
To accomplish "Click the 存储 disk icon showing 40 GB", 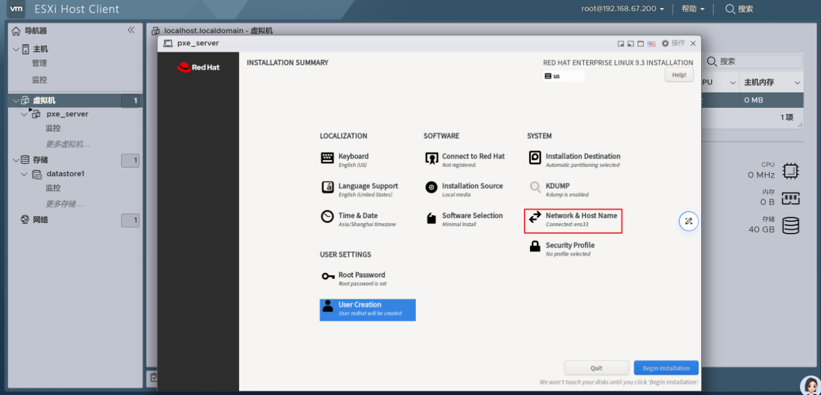I will [790, 225].
